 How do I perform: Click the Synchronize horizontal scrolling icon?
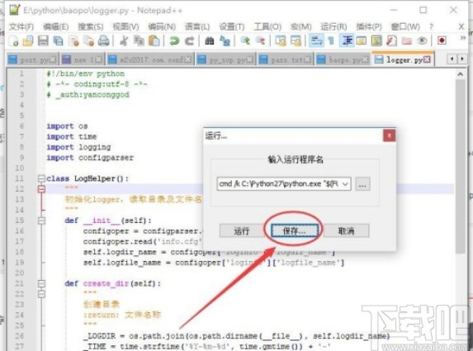(x=296, y=40)
